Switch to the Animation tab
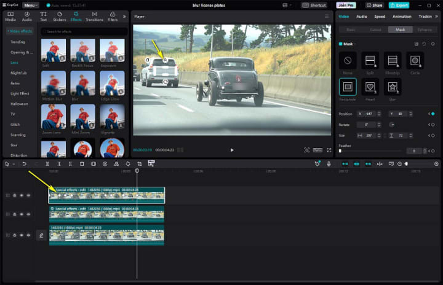Image resolution: width=443 pixels, height=285 pixels. click(x=402, y=17)
